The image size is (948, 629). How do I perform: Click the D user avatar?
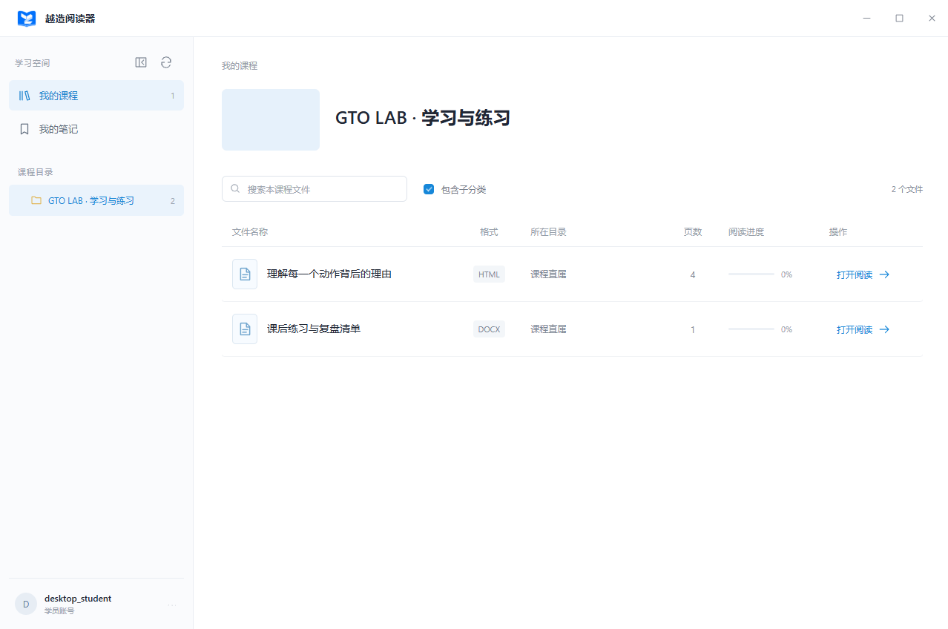coord(26,604)
